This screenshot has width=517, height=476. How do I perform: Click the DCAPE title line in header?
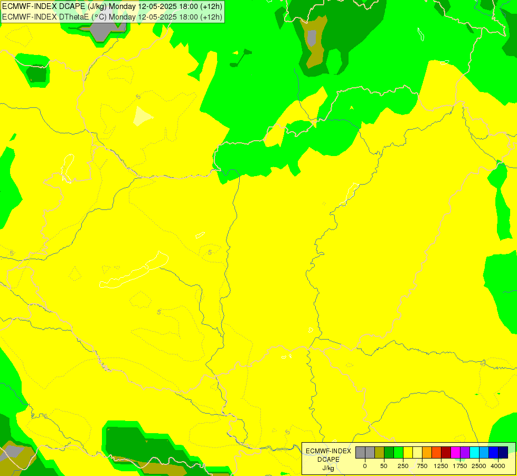[x=112, y=6]
